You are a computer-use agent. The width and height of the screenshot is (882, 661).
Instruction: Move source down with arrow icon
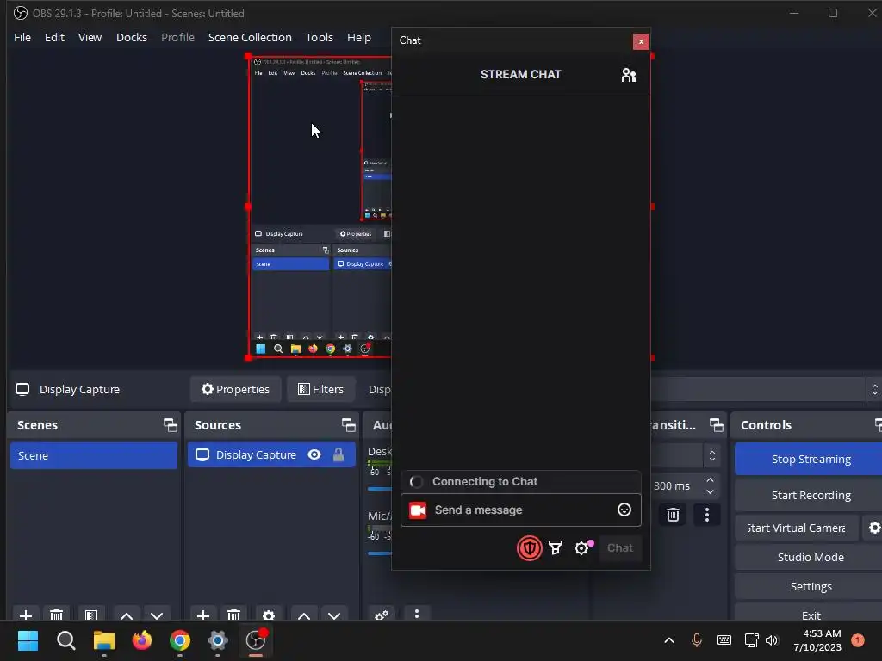coord(334,616)
